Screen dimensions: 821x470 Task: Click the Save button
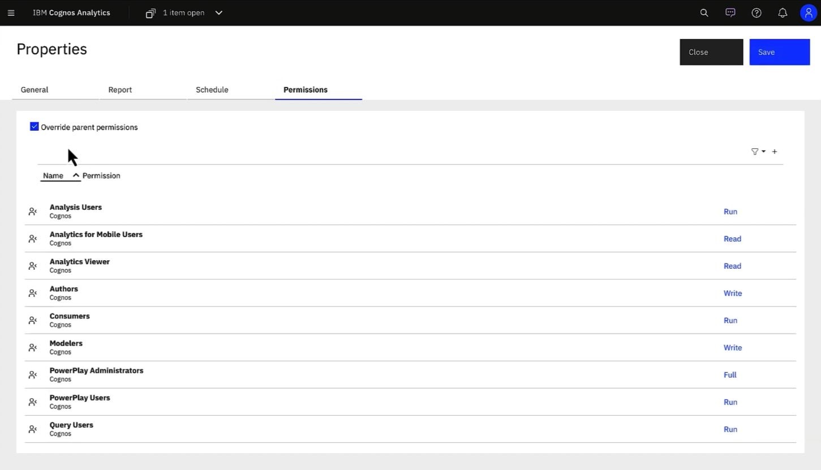coord(779,51)
